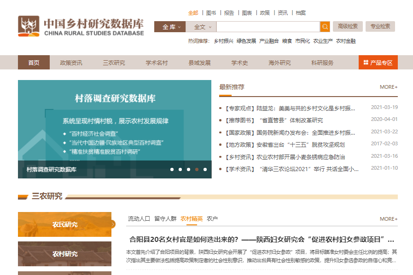Click the China Rural Studies Database logo
This screenshot has width=413, height=275.
pos(81,26)
